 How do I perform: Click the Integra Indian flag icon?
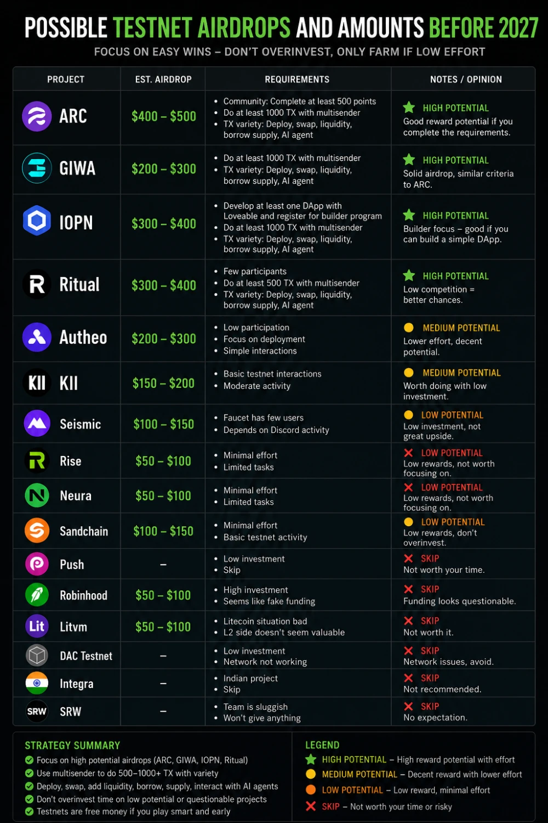[37, 683]
